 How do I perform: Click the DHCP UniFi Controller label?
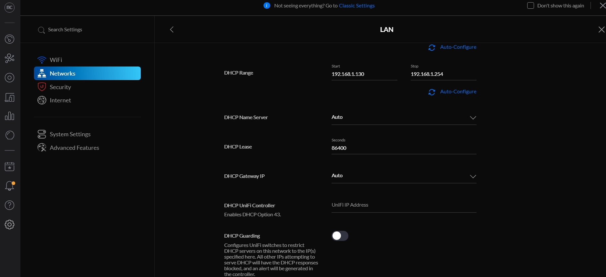(x=250, y=206)
